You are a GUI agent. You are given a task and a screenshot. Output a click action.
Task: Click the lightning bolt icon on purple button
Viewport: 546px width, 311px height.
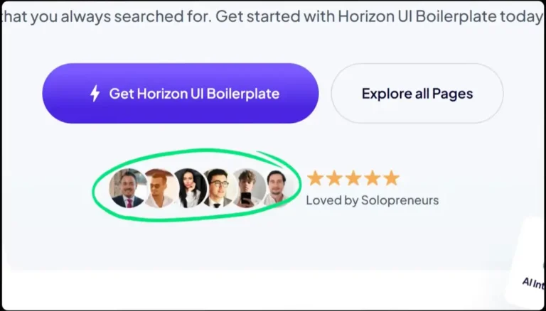(95, 94)
